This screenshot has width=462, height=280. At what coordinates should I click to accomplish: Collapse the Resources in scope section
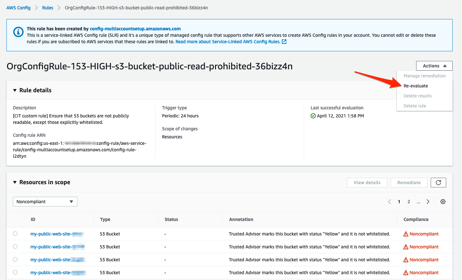pos(15,182)
